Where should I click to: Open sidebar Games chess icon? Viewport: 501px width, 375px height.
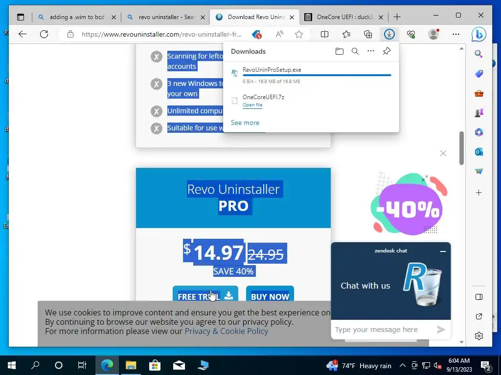click(x=478, y=113)
